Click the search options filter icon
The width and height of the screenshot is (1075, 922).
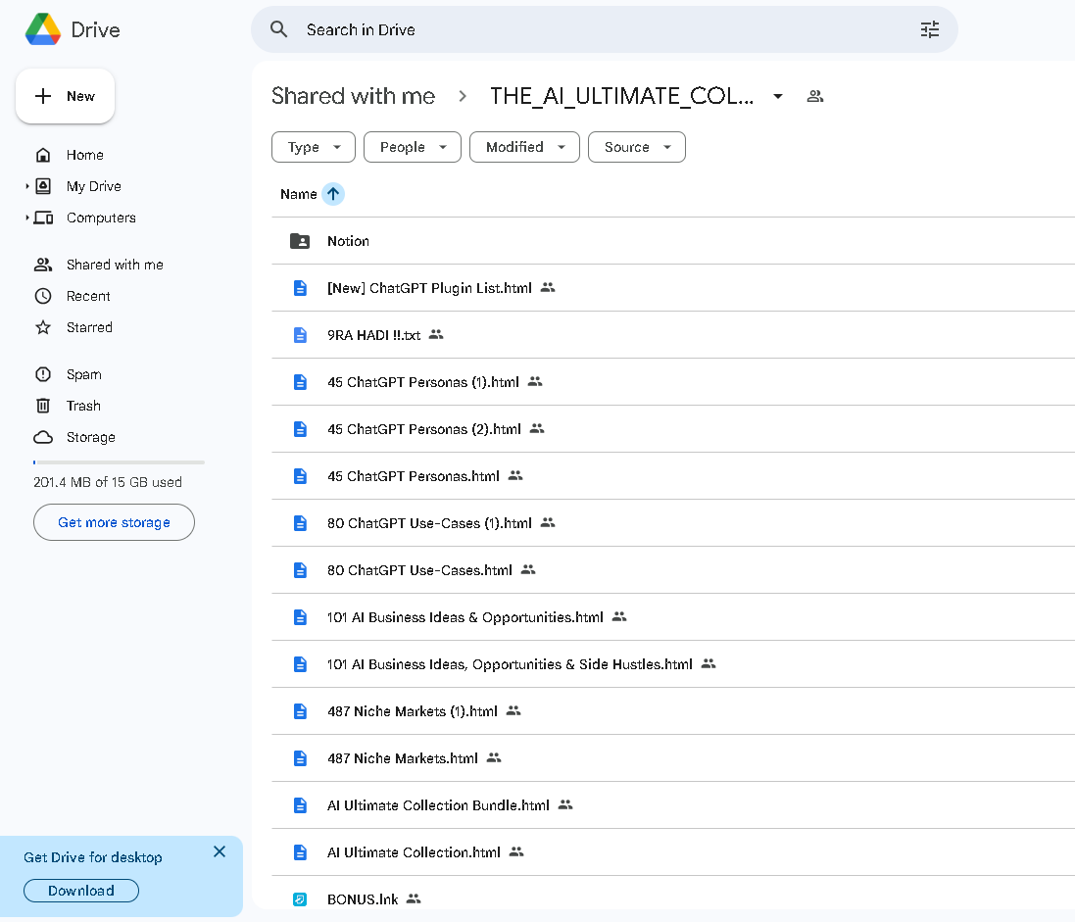click(x=929, y=29)
